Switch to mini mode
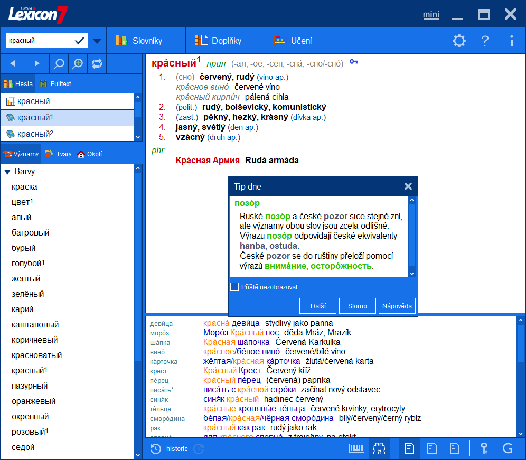The image size is (526, 460). pyautogui.click(x=431, y=14)
